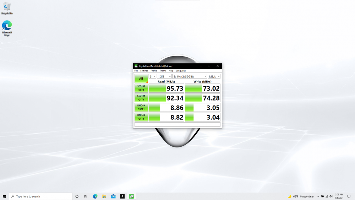Open File Explorer from the taskbar
355x200 pixels.
point(104,196)
